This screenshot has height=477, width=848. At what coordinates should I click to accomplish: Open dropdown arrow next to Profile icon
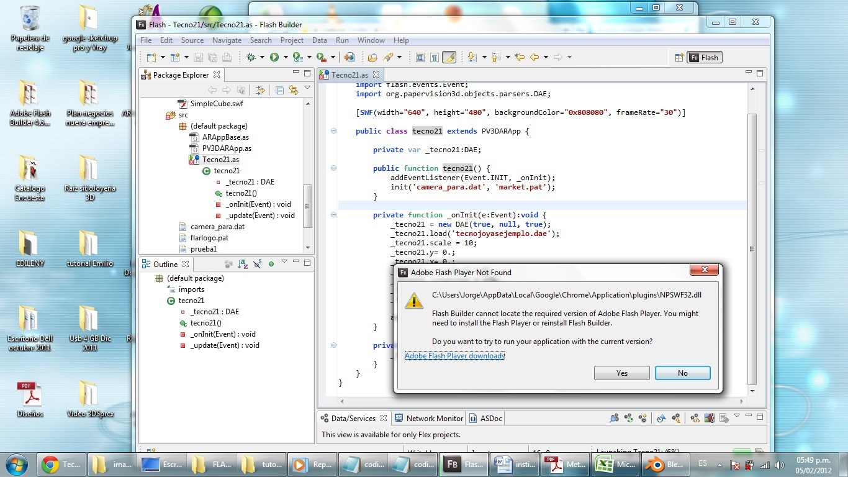pyautogui.click(x=309, y=57)
